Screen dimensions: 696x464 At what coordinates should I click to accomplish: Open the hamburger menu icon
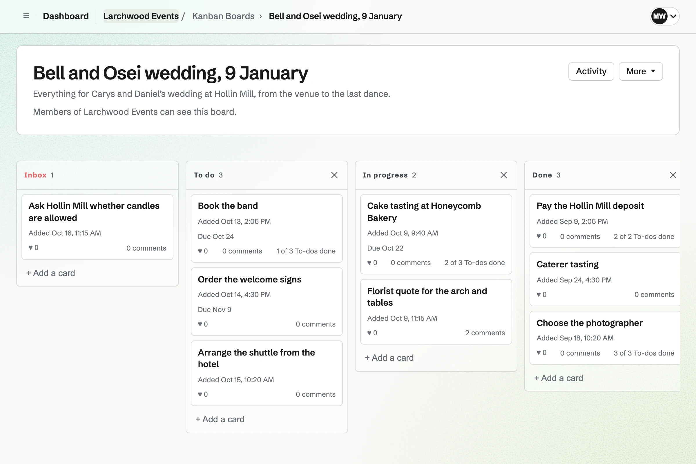point(26,16)
